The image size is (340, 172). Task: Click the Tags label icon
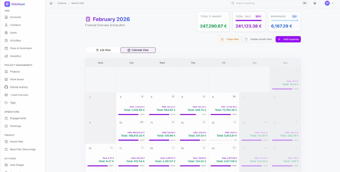click(6, 103)
